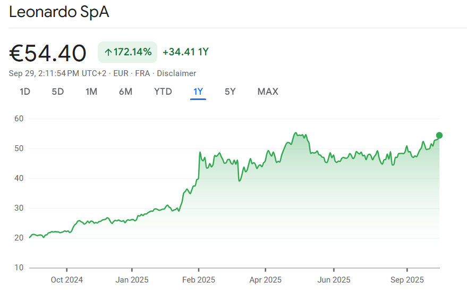
Task: Open the Disclaimer link
Action: pyautogui.click(x=176, y=73)
